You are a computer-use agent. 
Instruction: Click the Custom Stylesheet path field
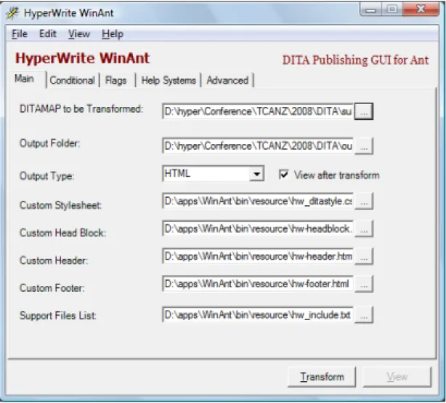258,201
